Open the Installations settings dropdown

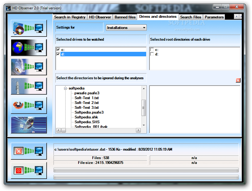126,28
